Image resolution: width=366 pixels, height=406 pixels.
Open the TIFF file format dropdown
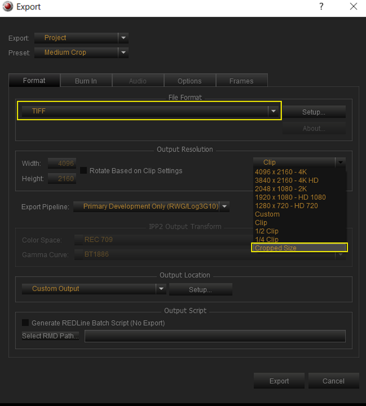[273, 111]
